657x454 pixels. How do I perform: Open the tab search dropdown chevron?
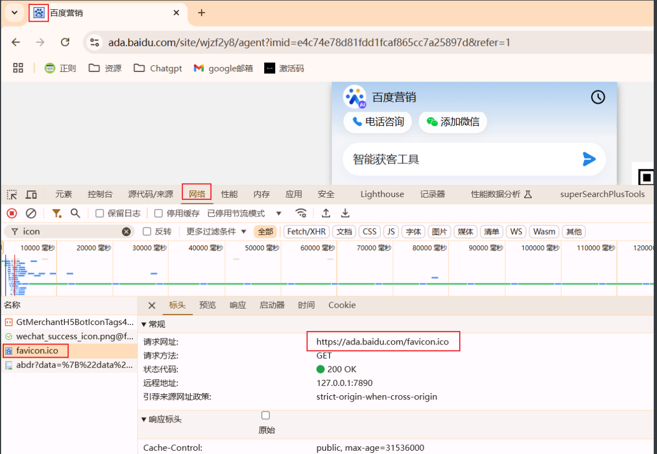click(15, 13)
